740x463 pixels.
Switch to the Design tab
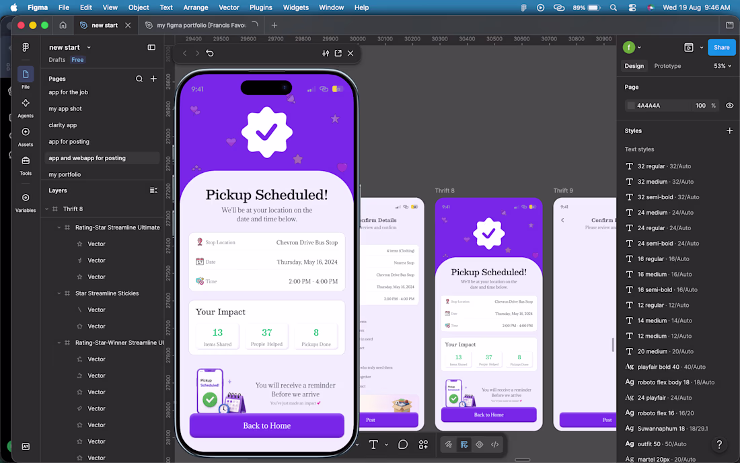(634, 66)
